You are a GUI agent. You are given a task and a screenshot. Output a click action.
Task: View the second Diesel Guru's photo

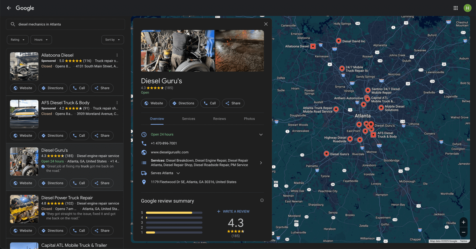pyautogui.click(x=239, y=51)
